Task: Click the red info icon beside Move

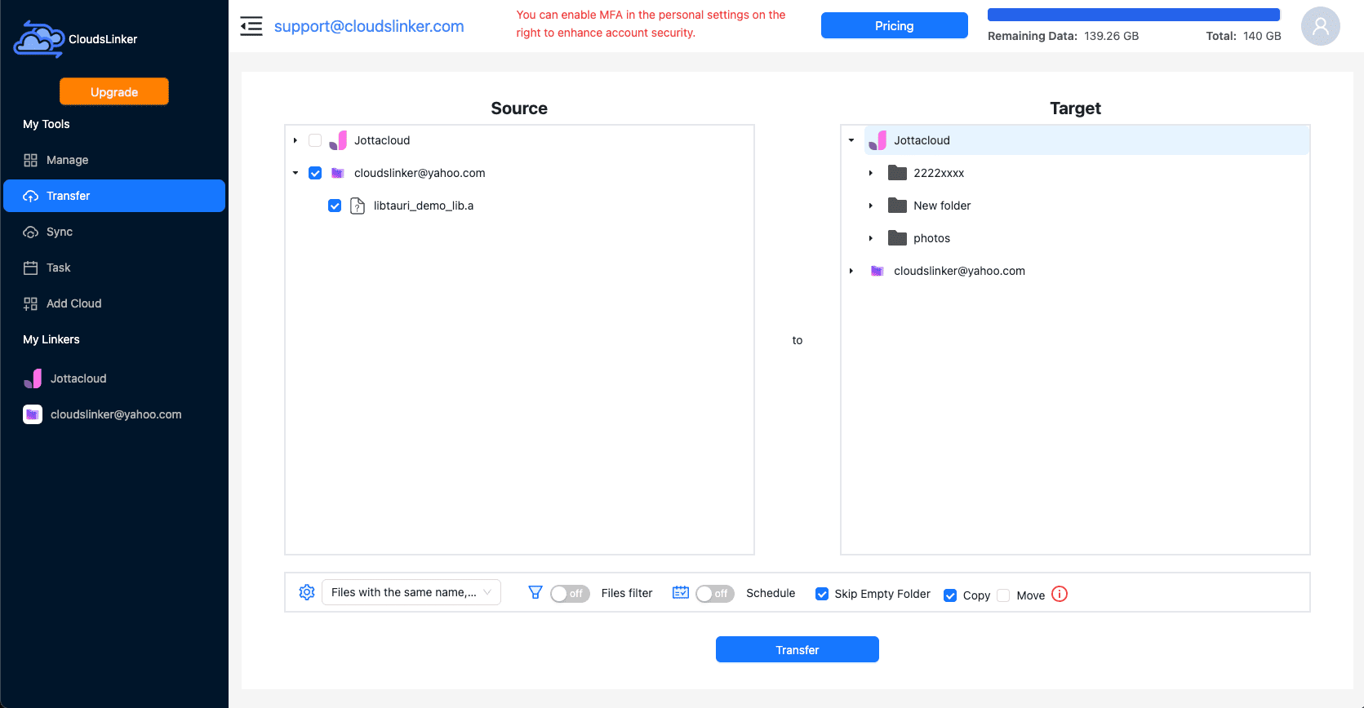Action: pos(1060,594)
